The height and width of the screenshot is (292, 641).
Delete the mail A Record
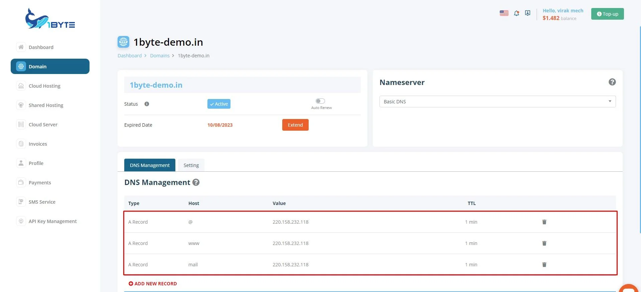[544, 265]
